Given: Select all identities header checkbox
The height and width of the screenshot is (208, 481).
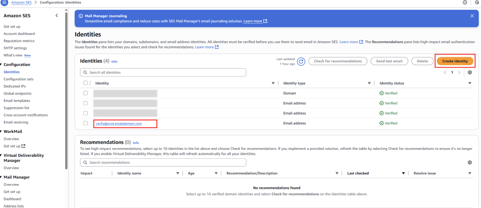Looking at the screenshot, I should [85, 83].
